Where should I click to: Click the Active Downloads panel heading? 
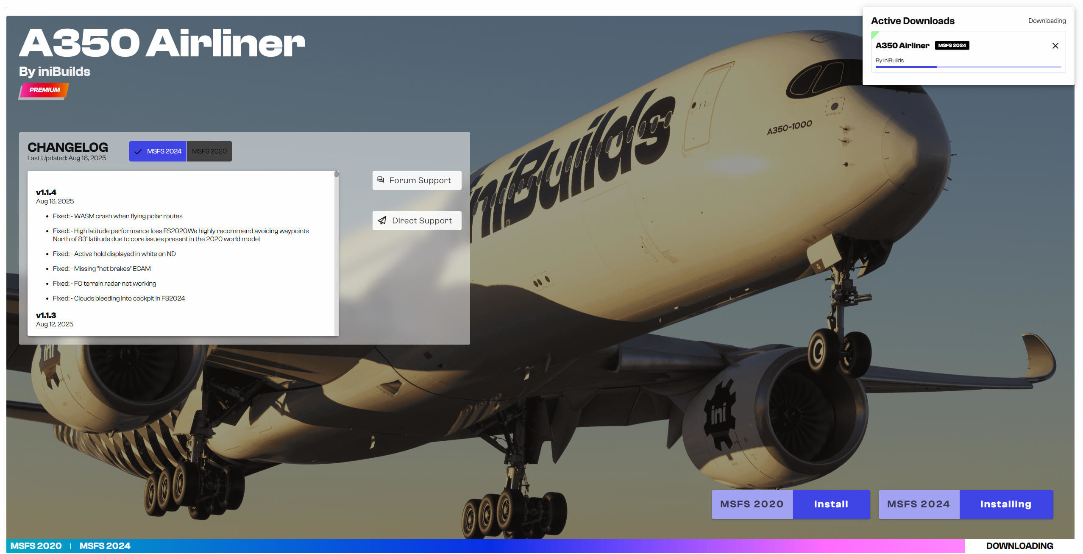coord(913,21)
